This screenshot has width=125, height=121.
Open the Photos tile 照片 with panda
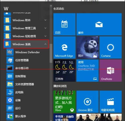[x=88, y=47]
